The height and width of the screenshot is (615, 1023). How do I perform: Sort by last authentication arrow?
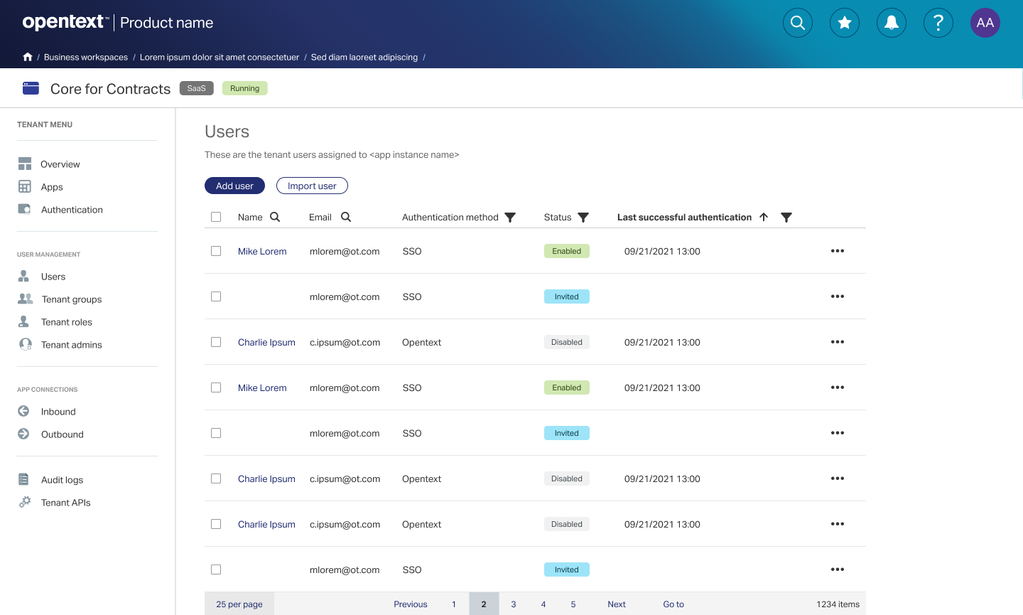(764, 217)
